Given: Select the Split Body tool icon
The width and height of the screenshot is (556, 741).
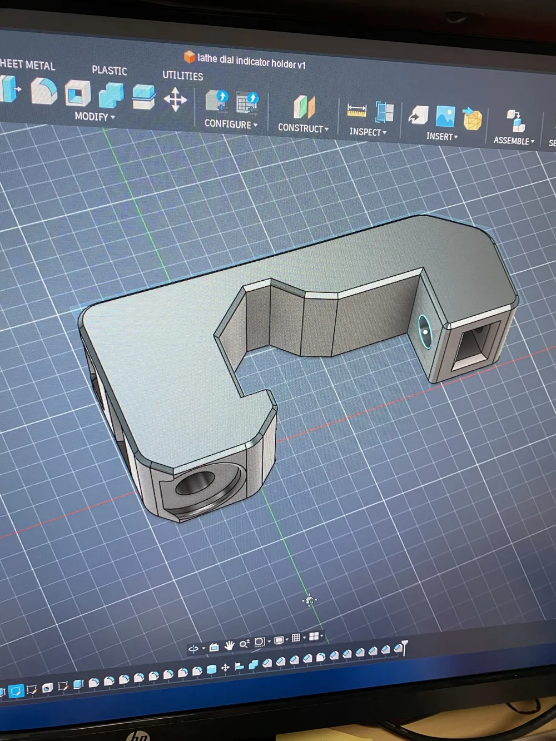Looking at the screenshot, I should (x=143, y=97).
